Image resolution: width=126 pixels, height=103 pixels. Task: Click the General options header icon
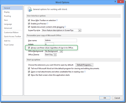tap(30, 9)
